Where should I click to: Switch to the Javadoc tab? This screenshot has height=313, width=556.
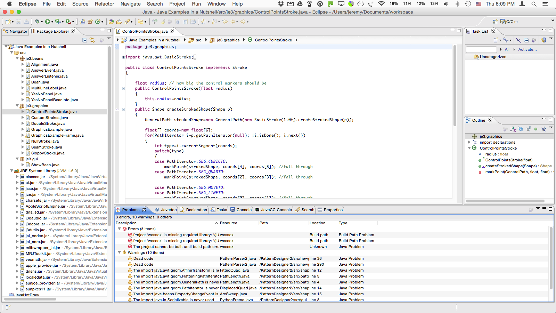tap(166, 210)
